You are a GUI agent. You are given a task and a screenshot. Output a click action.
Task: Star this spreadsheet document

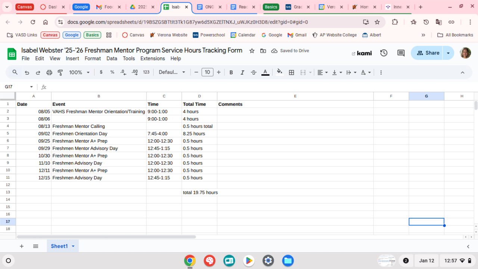[252, 51]
